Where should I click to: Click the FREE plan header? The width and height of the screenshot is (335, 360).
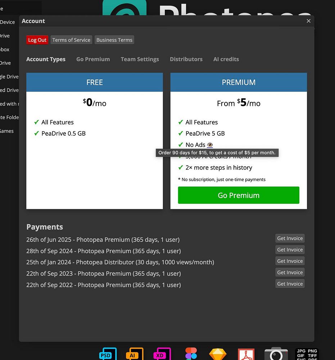(95, 82)
